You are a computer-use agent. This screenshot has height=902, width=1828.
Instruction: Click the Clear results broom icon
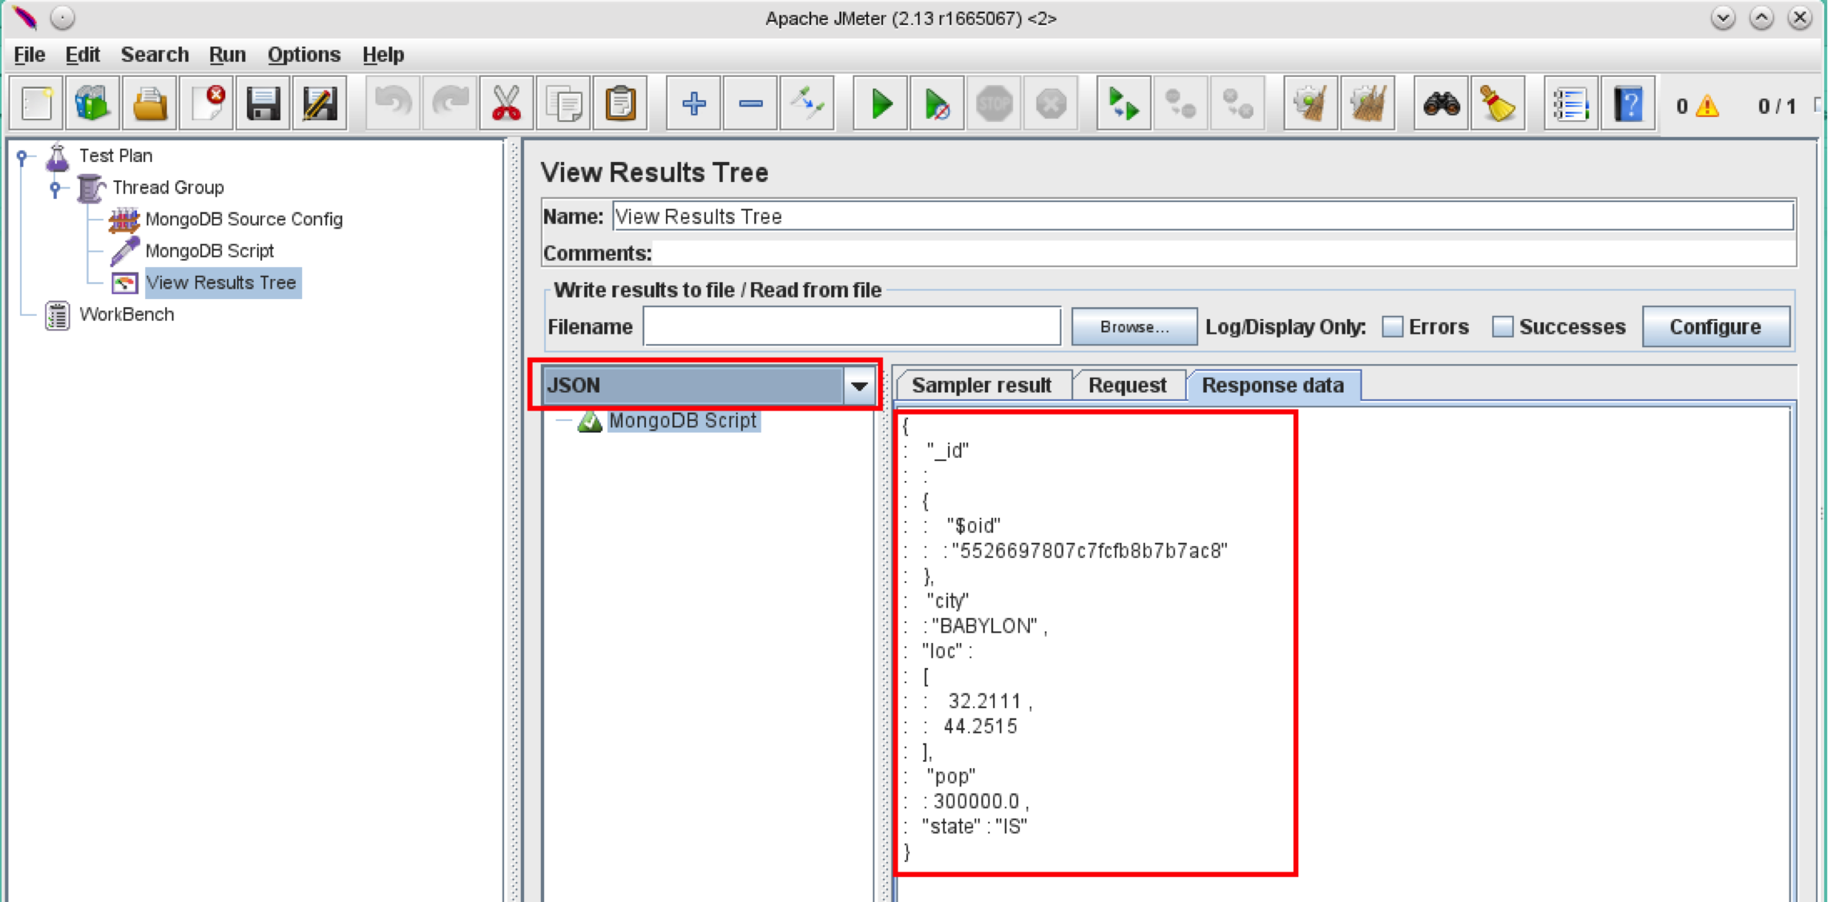(x=1310, y=104)
